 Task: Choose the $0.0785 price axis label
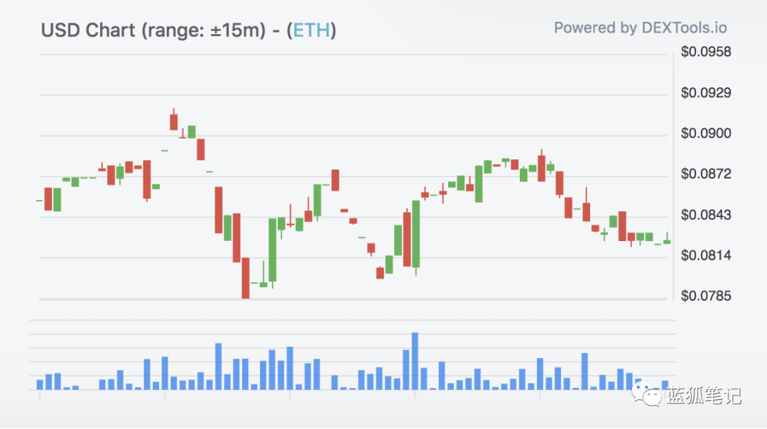[705, 296]
